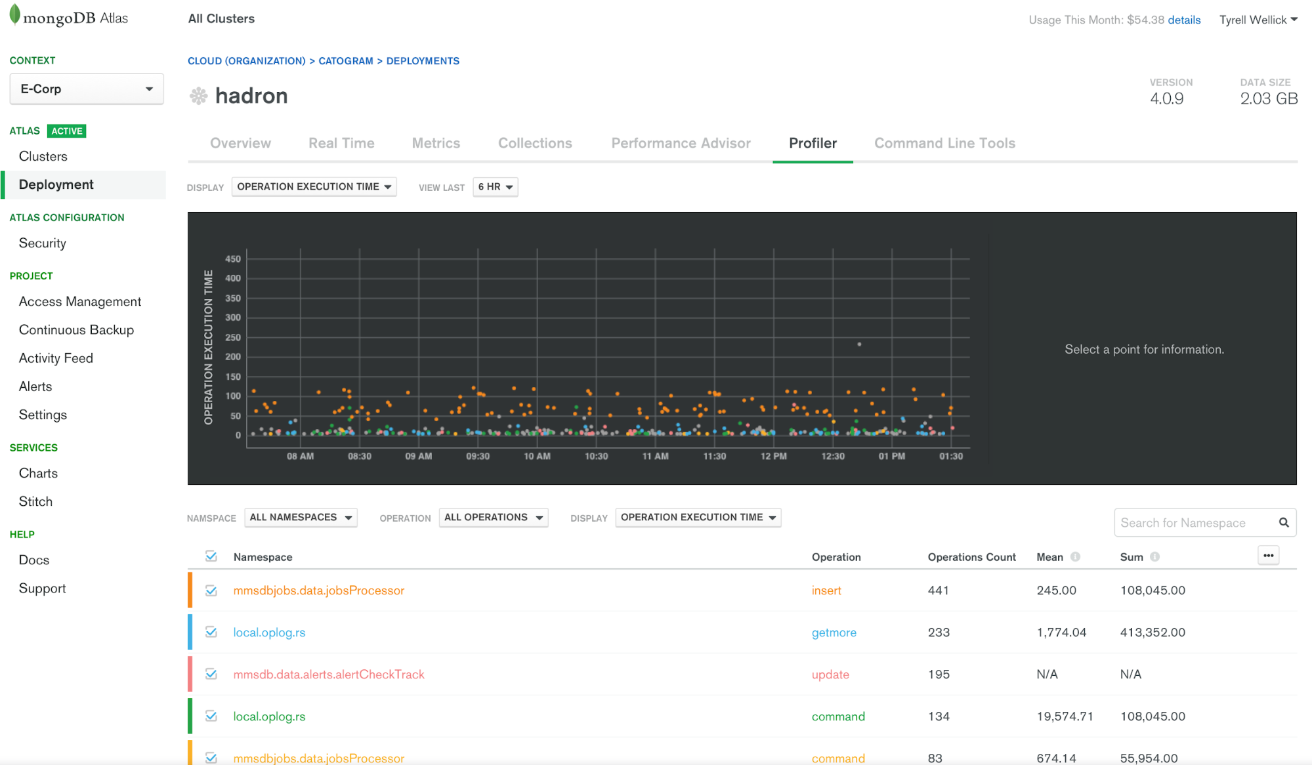Expand the ALL NAMESPACES filter dropdown
This screenshot has height=765, width=1312.
[301, 517]
